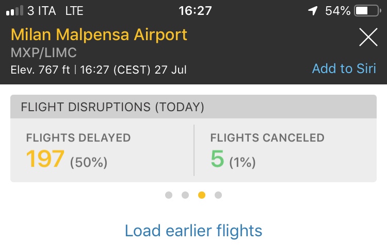This screenshot has height=245, width=387.
Task: Tap the cellular signal strength bars
Action: tap(14, 11)
